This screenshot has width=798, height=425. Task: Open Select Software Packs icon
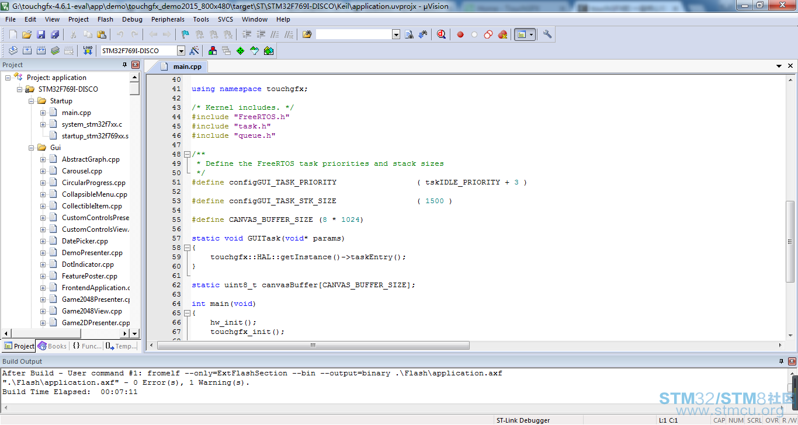tap(255, 51)
